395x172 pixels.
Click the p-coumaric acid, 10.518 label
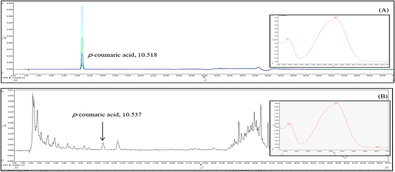point(122,56)
